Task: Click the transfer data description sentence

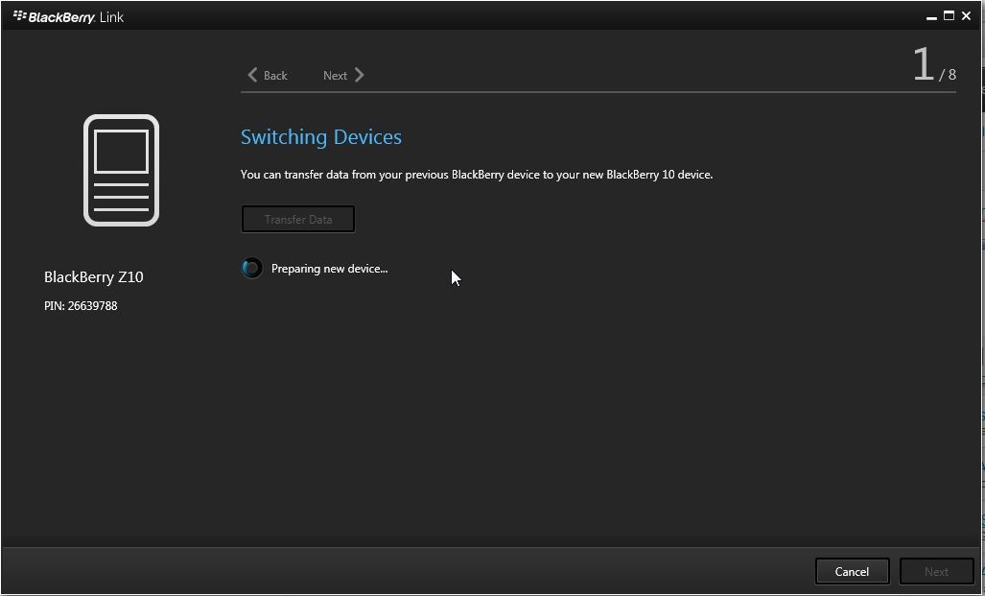Action: point(476,175)
